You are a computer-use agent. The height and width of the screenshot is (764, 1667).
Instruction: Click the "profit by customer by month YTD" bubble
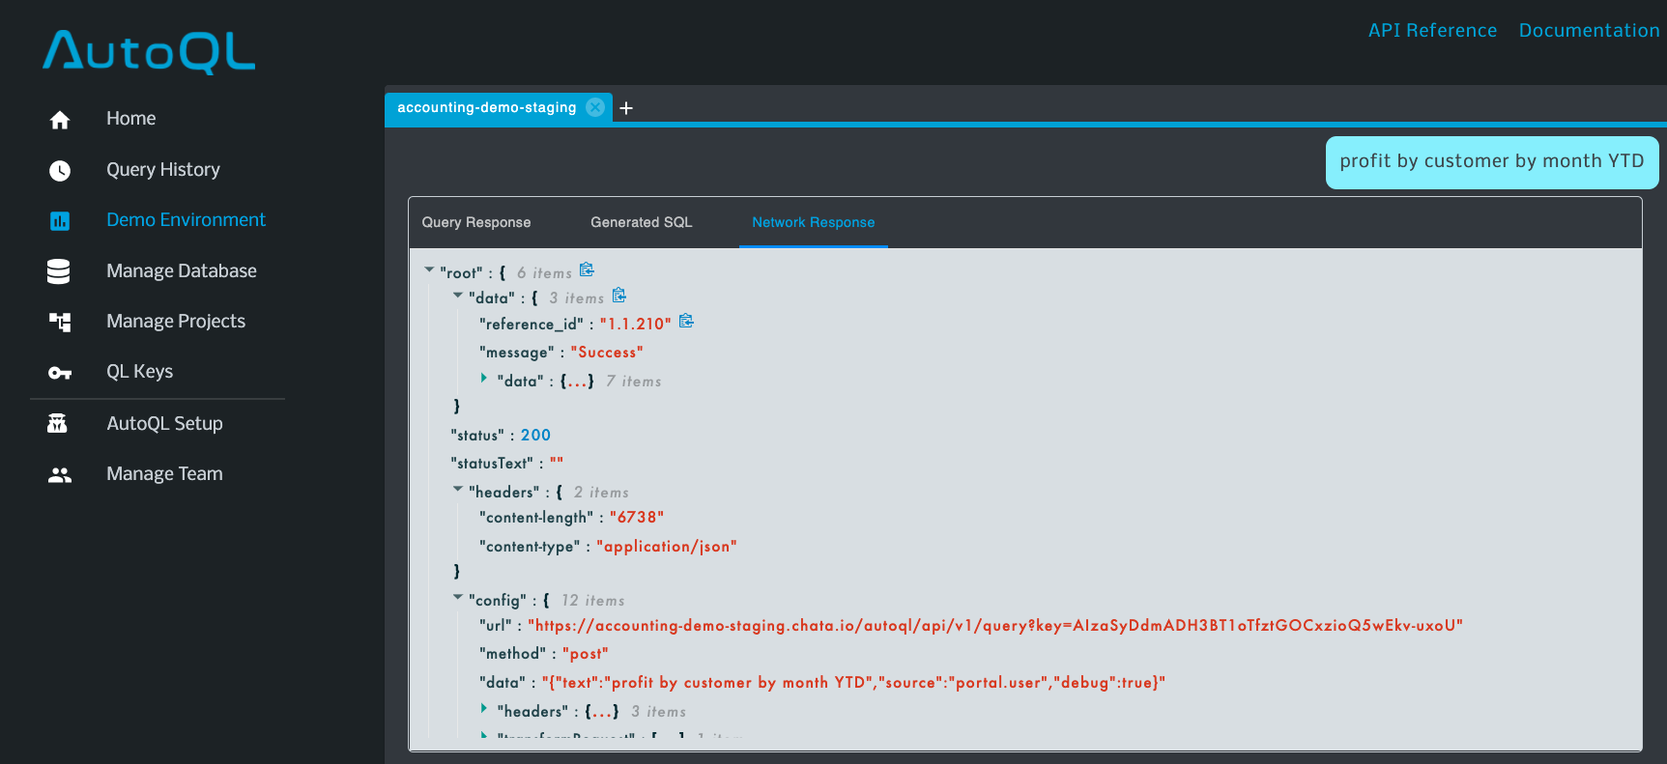1492,162
